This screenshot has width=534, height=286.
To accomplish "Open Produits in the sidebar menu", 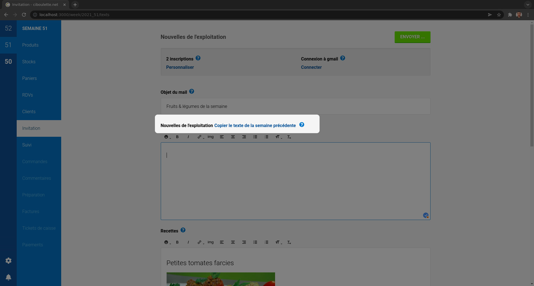I will (30, 45).
